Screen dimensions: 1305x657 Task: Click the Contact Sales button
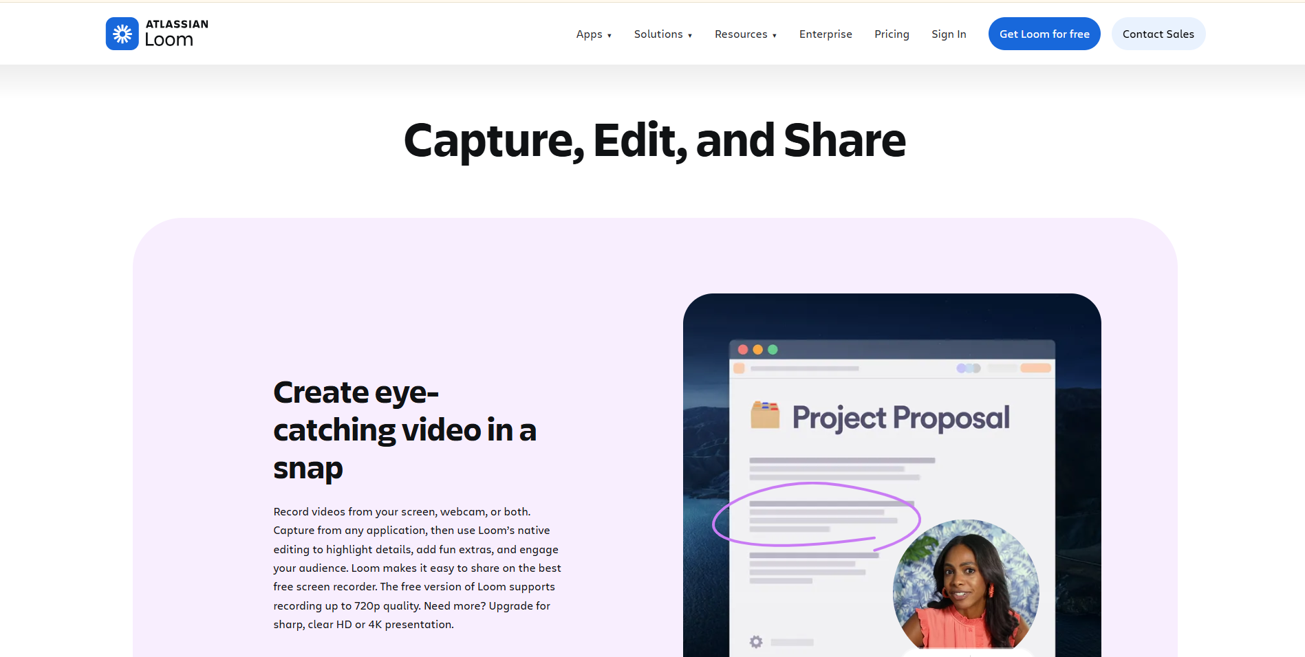[1158, 34]
